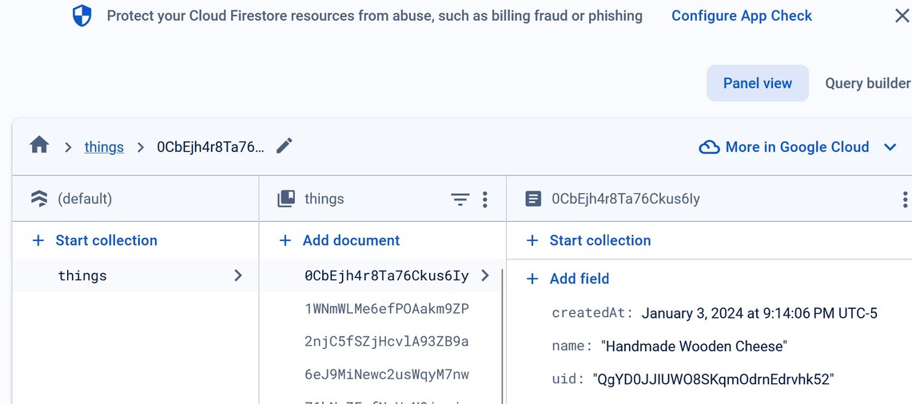Click the createdAt field timestamp value
Image resolution: width=912 pixels, height=404 pixels.
759,313
